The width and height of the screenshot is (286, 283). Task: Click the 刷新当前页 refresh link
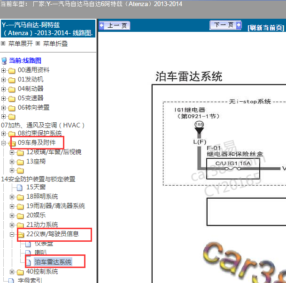coord(266,28)
